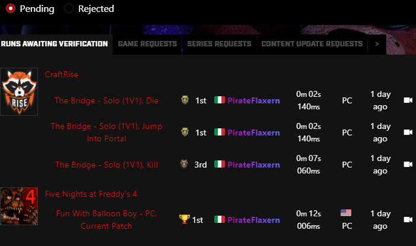Click video icon for The Bridge Kill run
Viewport: 416px width, 246px height.
[408, 165]
